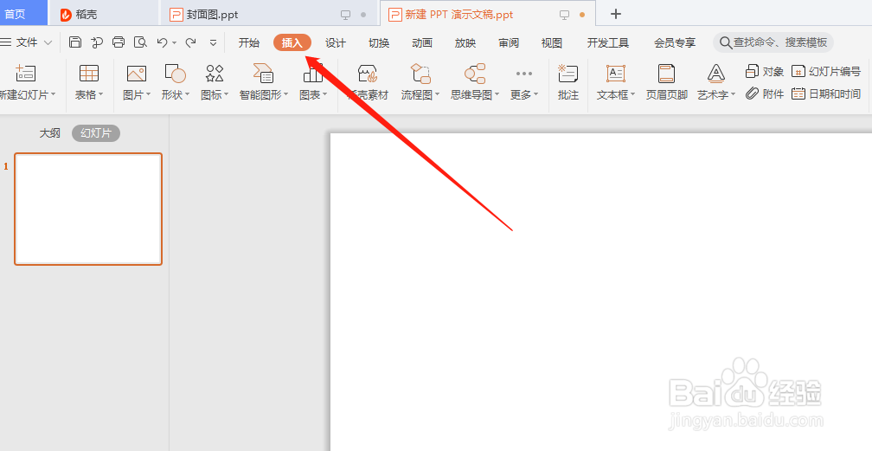Viewport: 872px width, 451px height.
Task: Click the blank slide canvas
Action: pyautogui.click(x=600, y=292)
